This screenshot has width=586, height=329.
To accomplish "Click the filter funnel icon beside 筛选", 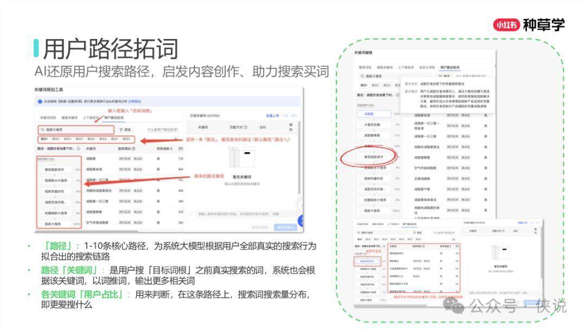I will tap(121, 130).
